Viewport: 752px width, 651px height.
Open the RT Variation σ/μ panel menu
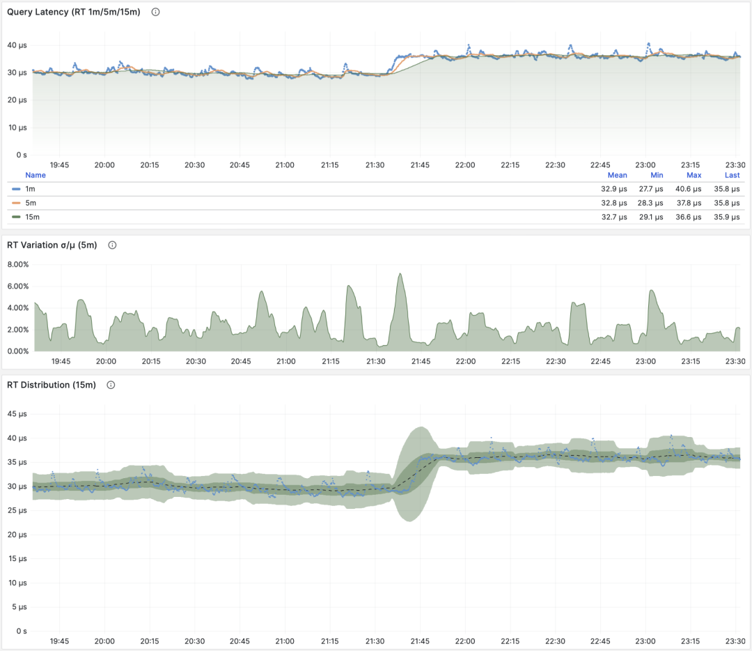point(52,245)
